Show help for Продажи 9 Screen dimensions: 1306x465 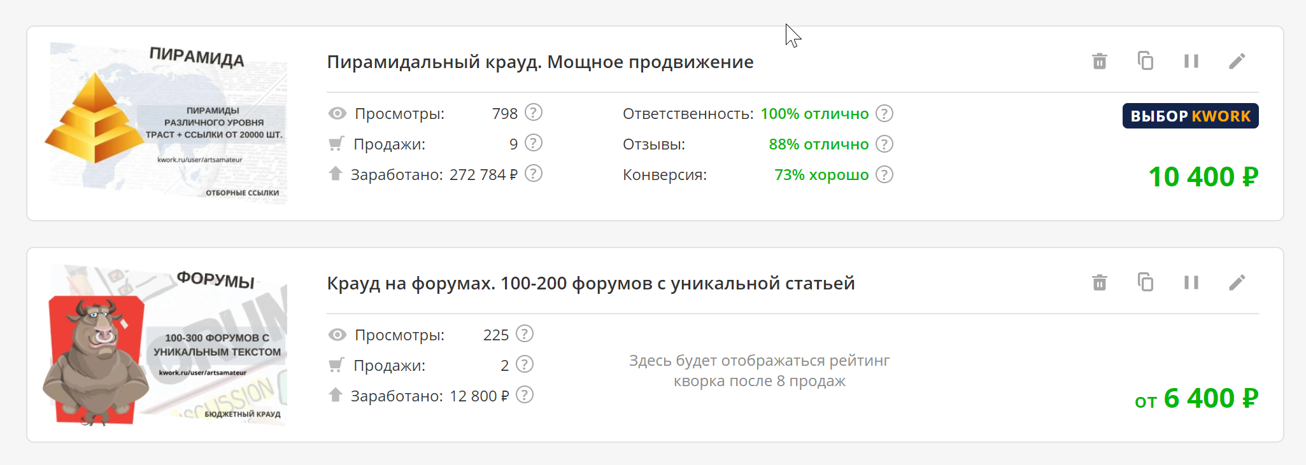(x=534, y=143)
